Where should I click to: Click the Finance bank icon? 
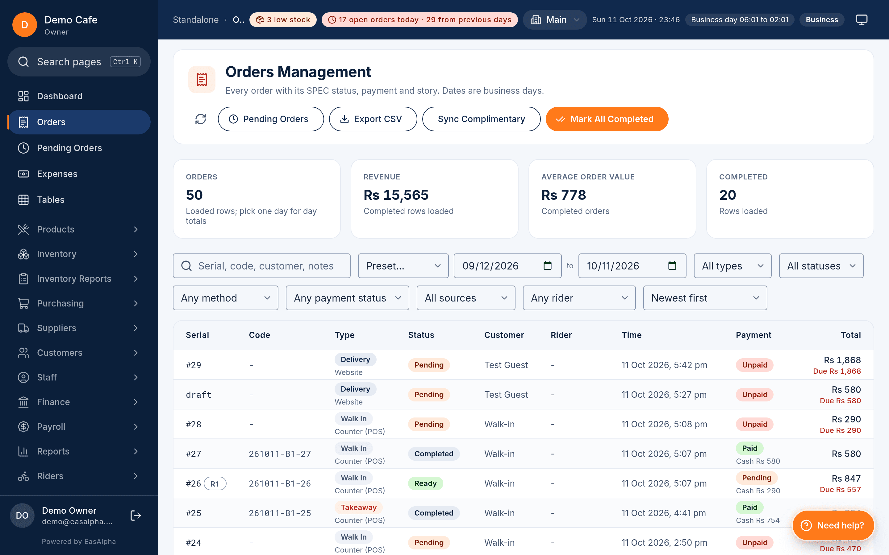pos(23,402)
